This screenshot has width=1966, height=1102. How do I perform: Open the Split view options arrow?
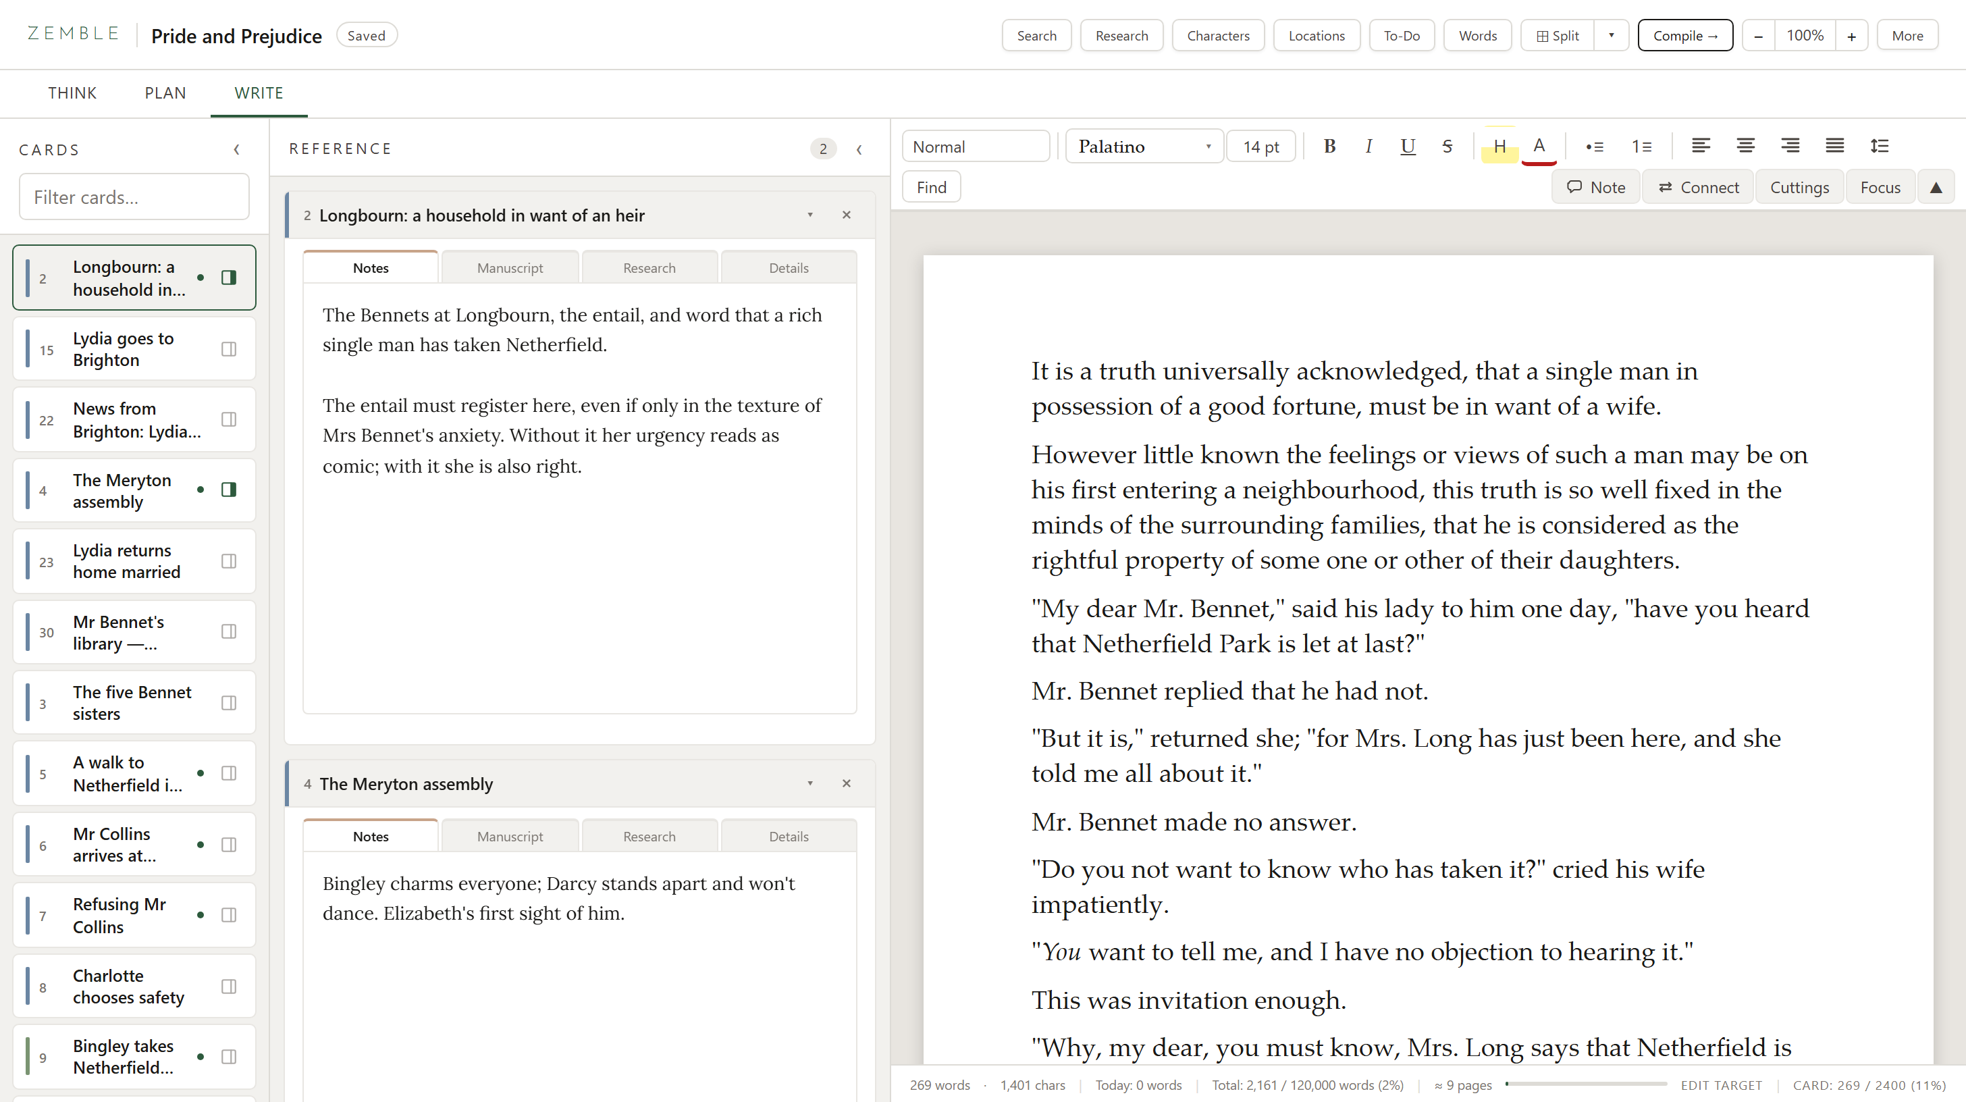point(1611,35)
